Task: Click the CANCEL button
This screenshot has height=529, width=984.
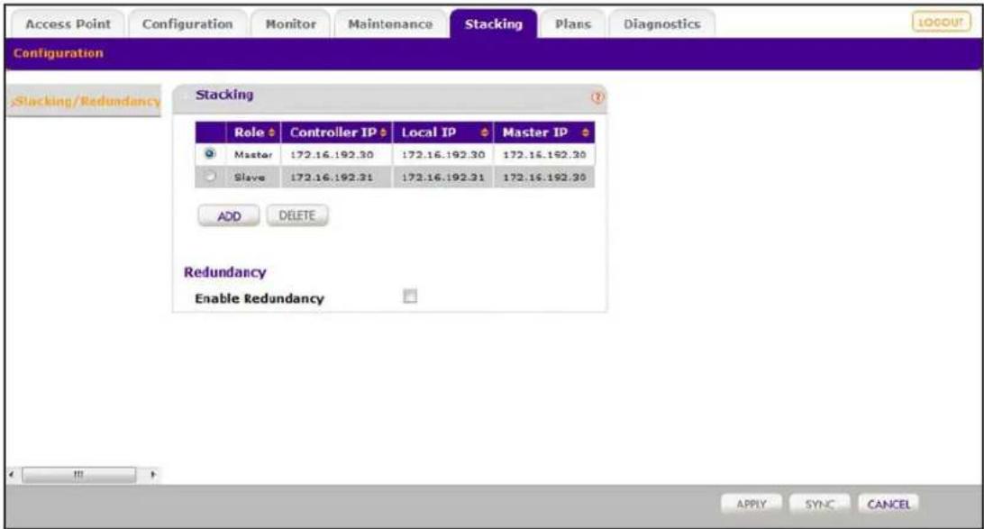Action: (x=888, y=504)
